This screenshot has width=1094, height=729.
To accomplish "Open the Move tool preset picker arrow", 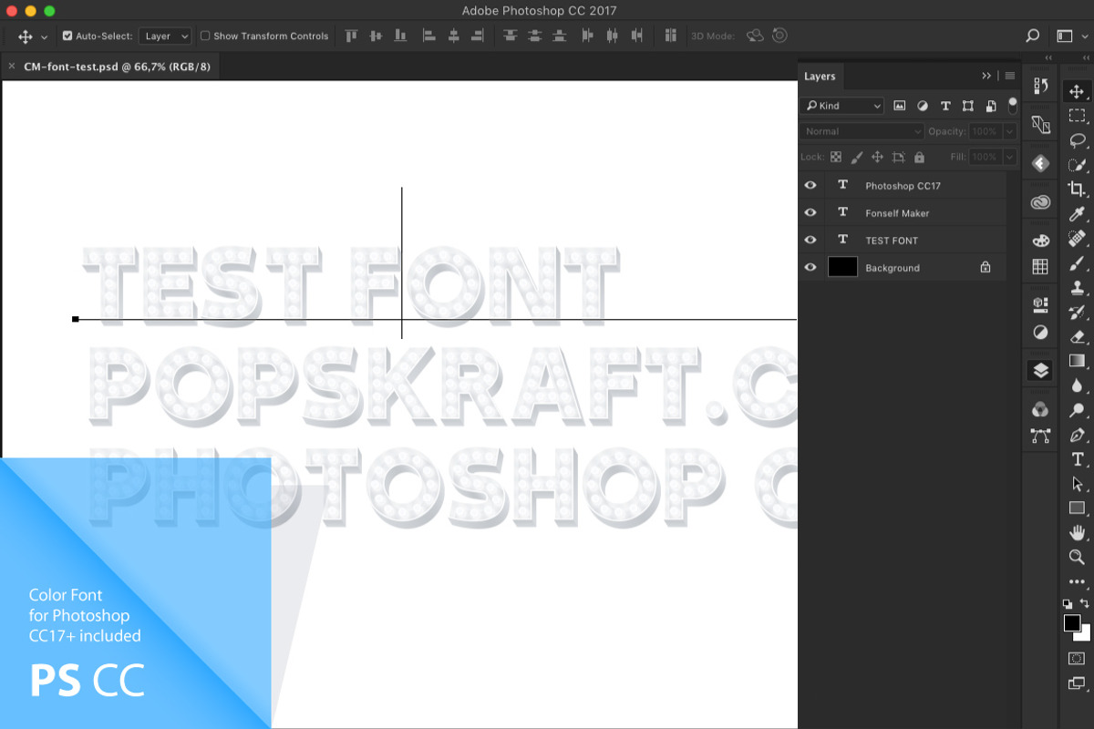I will (44, 37).
